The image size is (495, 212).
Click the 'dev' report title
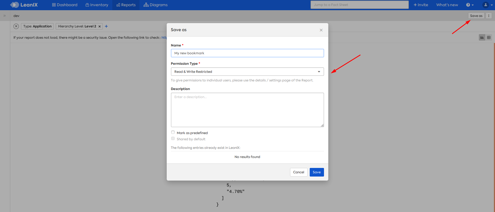click(x=16, y=16)
